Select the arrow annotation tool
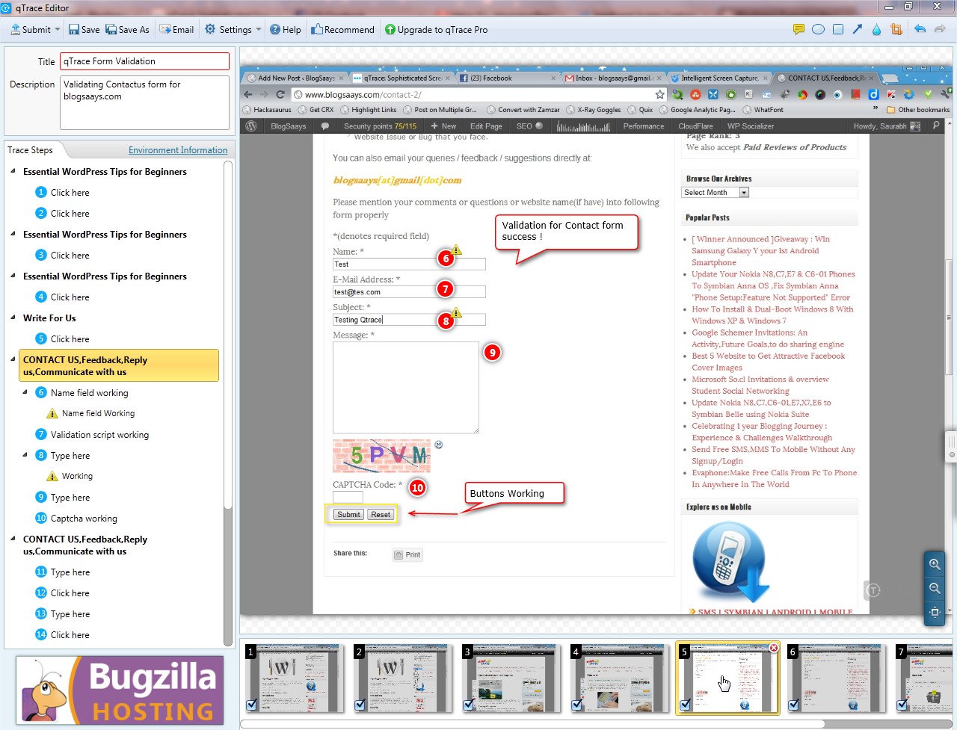Viewport: 957px width, 730px height. point(858,30)
